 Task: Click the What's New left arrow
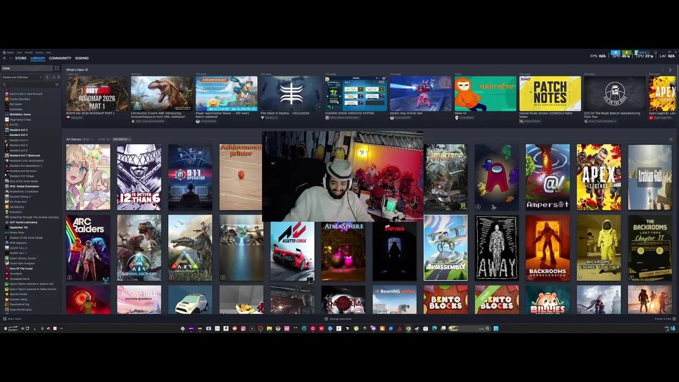tap(663, 70)
